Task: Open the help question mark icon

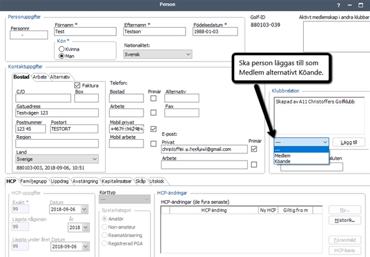Action: 338,5
